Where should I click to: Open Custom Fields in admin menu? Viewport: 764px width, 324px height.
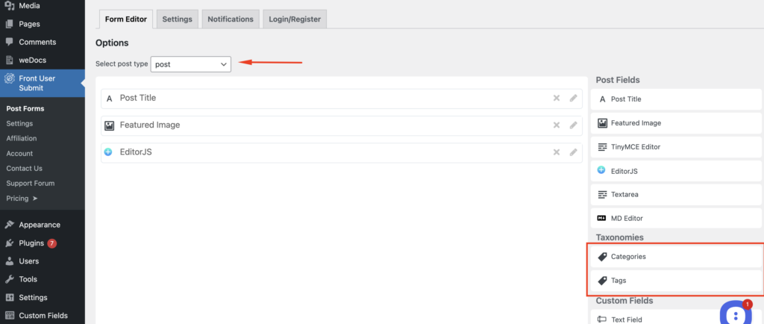click(44, 316)
